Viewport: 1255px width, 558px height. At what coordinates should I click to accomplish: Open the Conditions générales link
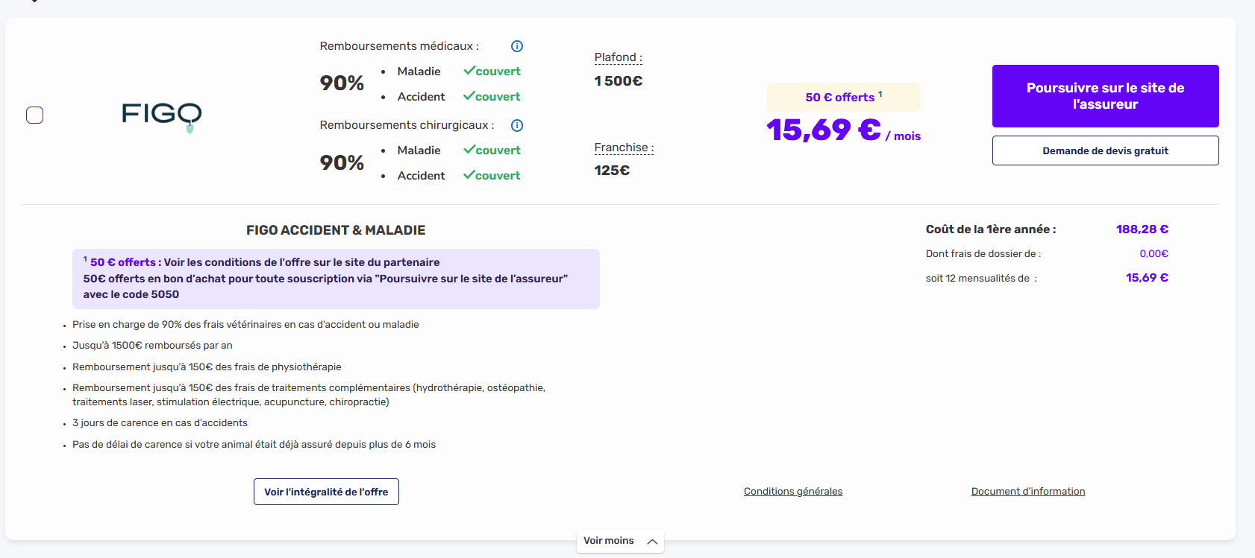pos(793,491)
